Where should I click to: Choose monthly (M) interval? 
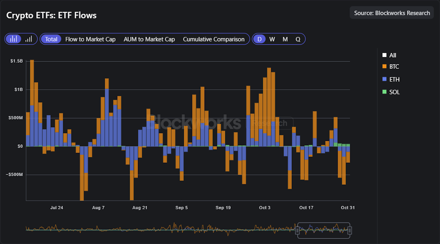click(285, 39)
